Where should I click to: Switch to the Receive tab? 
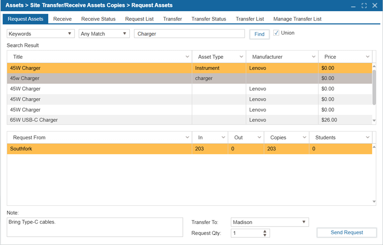click(62, 19)
